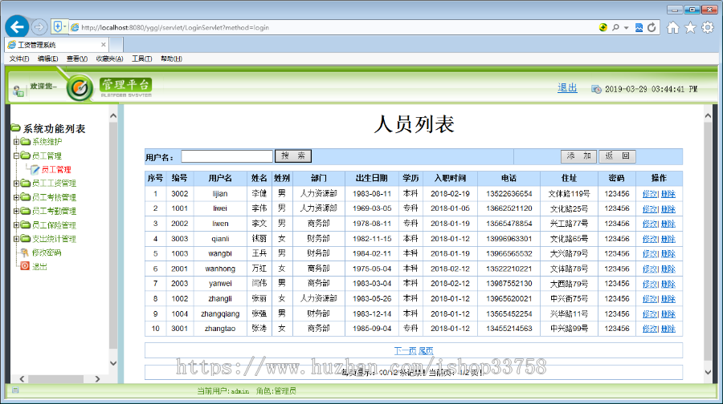The width and height of the screenshot is (723, 404).
Task: Expand the 系统维护 tree node
Action: point(16,142)
